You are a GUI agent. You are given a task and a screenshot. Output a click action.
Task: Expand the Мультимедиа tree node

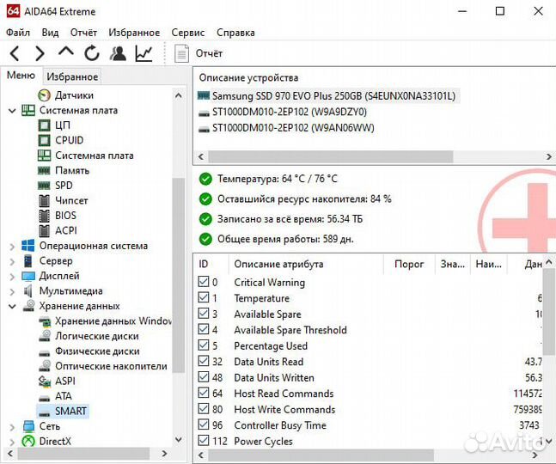(12, 291)
